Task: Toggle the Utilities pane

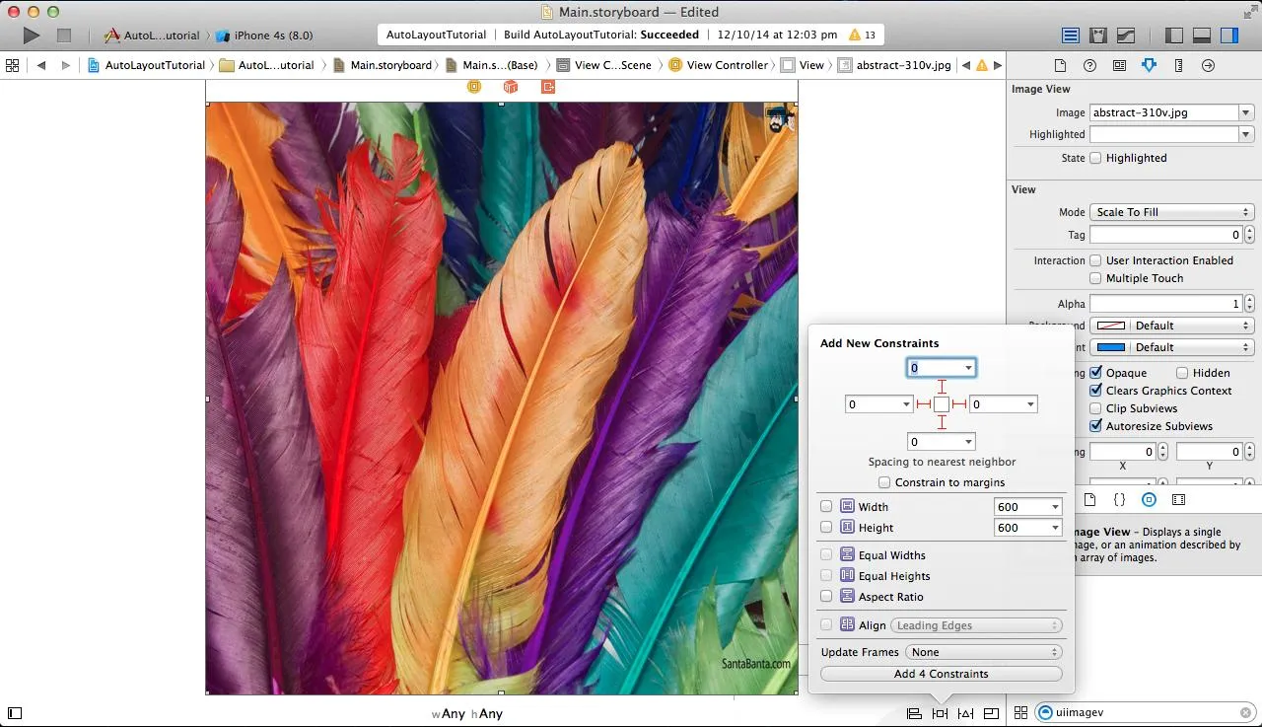Action: pos(1228,36)
